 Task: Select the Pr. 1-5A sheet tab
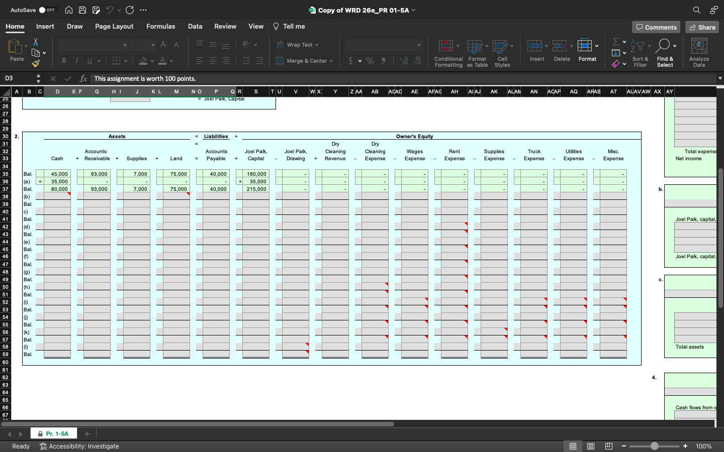54,434
